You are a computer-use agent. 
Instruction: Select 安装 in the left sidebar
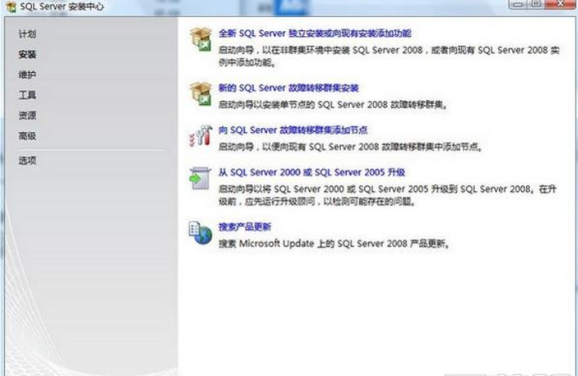pyautogui.click(x=27, y=54)
